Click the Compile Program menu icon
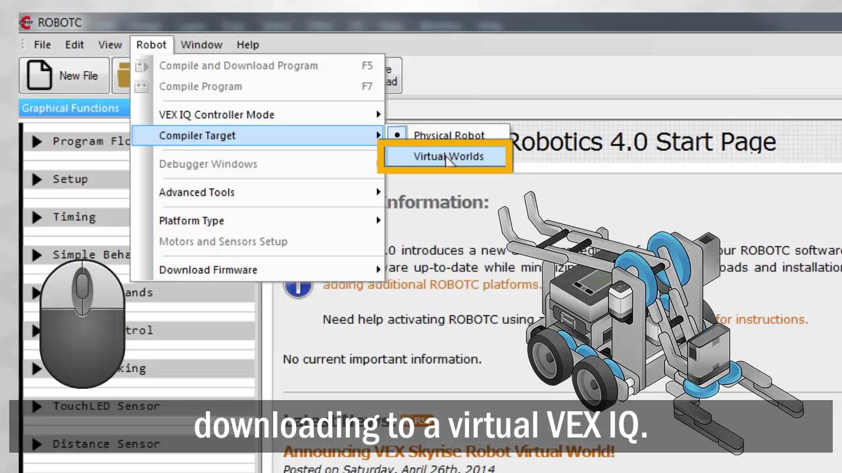 [142, 86]
